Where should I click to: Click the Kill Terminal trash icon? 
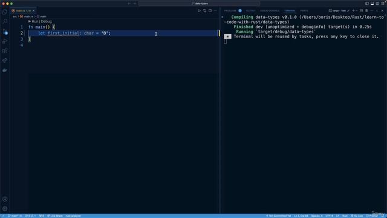366,11
